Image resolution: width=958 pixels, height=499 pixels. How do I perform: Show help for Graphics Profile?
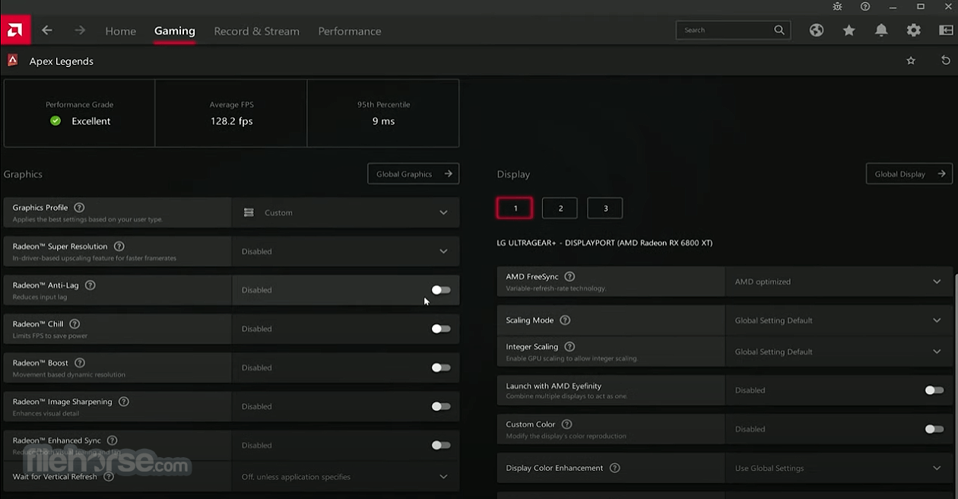(x=79, y=208)
